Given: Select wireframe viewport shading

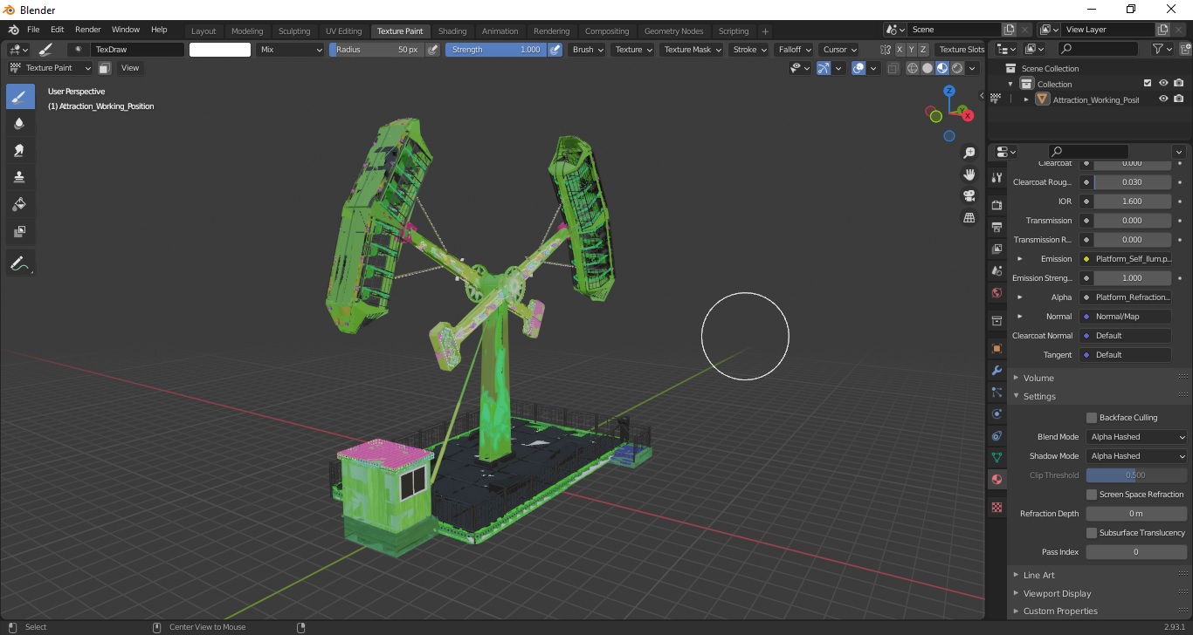Looking at the screenshot, I should (913, 68).
